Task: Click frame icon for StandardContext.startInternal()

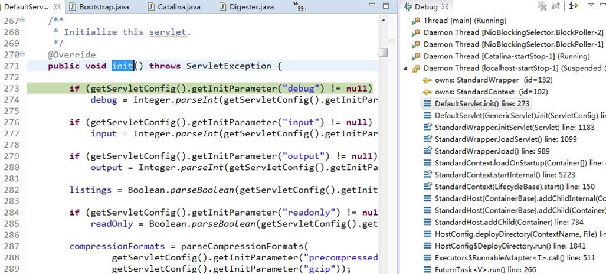Action: pos(427,175)
